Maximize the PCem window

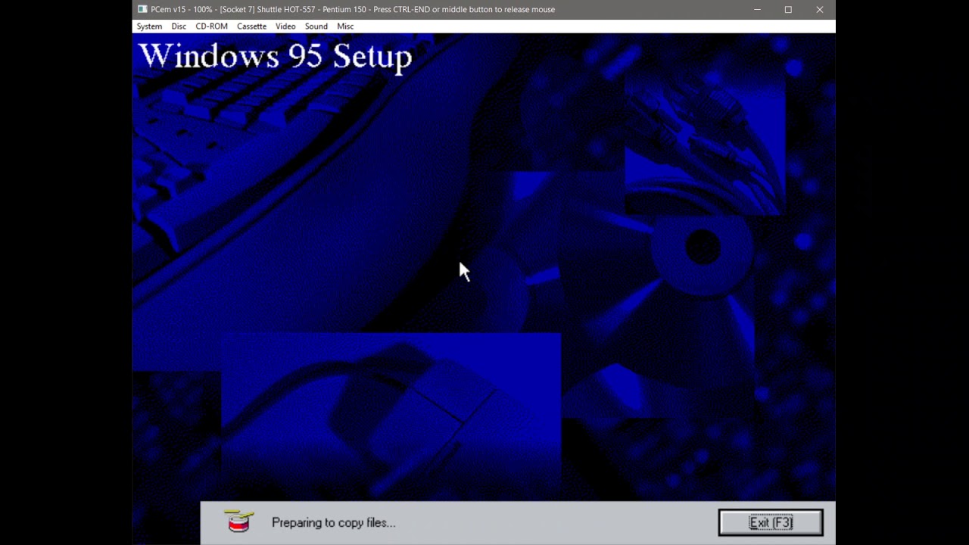pyautogui.click(x=788, y=10)
